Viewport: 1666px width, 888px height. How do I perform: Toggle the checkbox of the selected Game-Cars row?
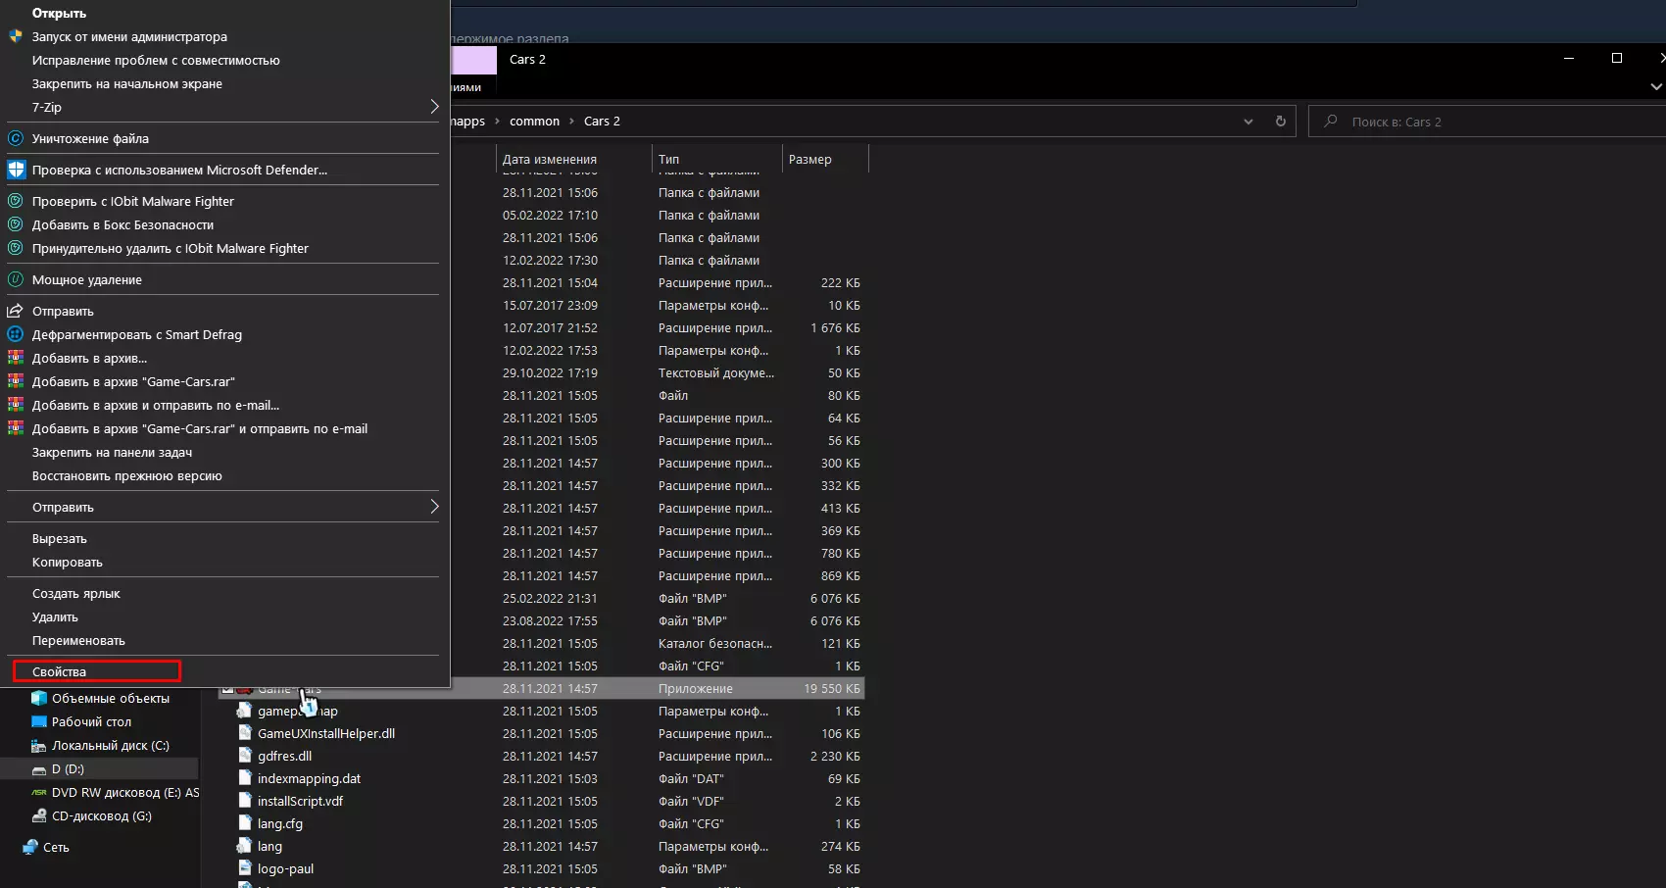tap(227, 689)
